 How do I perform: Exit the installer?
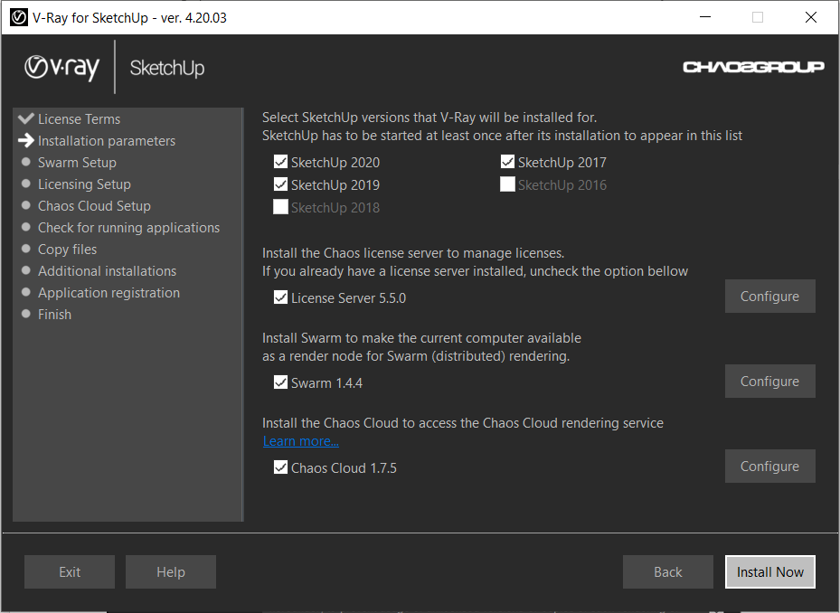pos(70,571)
